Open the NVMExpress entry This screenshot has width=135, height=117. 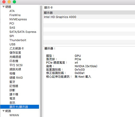point(18,19)
